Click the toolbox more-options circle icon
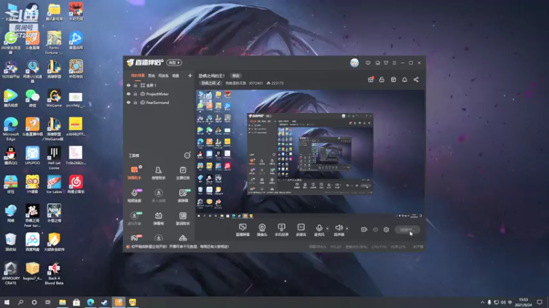Viewport: 549px width, 308px height. pyautogui.click(x=187, y=155)
